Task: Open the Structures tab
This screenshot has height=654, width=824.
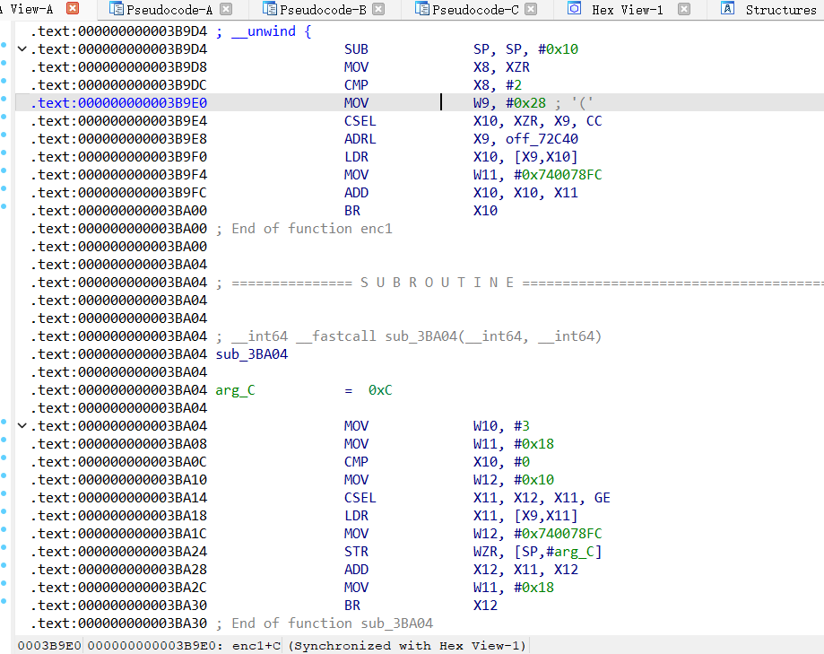Action: click(x=781, y=10)
